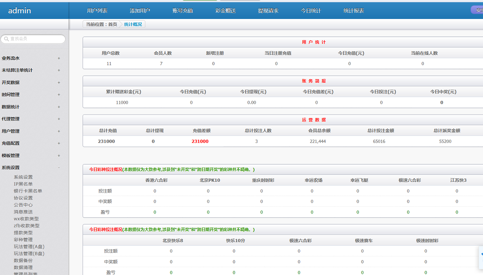
Task: Select 数据备份 from the sidebar
Action: click(23, 261)
